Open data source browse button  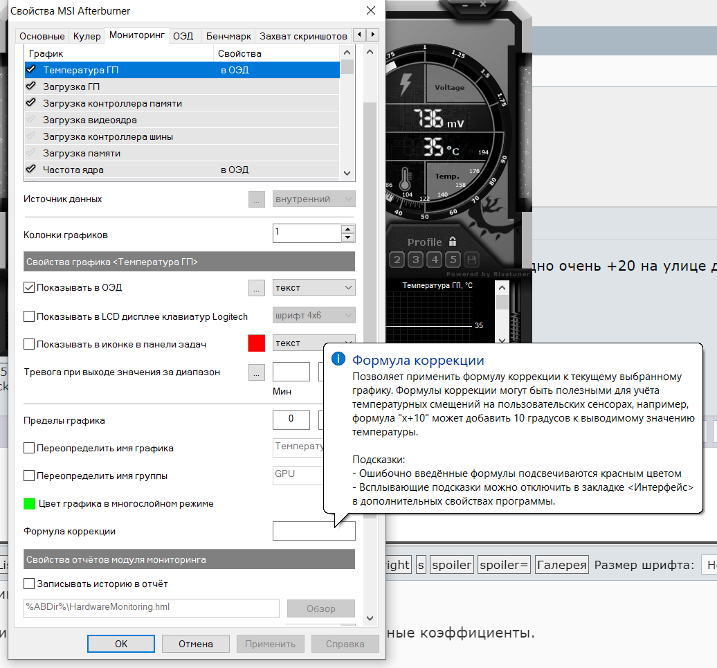[257, 199]
